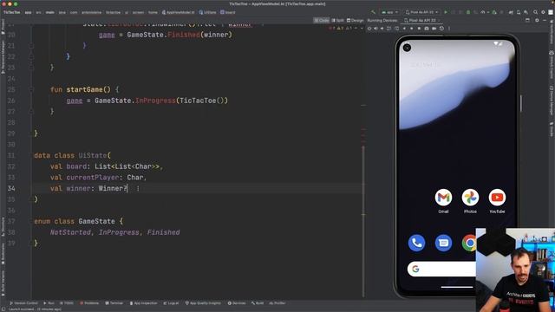Switch editor to Code view

coord(322,20)
